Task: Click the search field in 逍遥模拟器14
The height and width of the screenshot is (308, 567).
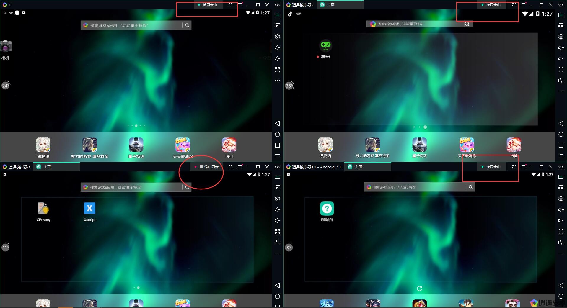Action: [415, 187]
